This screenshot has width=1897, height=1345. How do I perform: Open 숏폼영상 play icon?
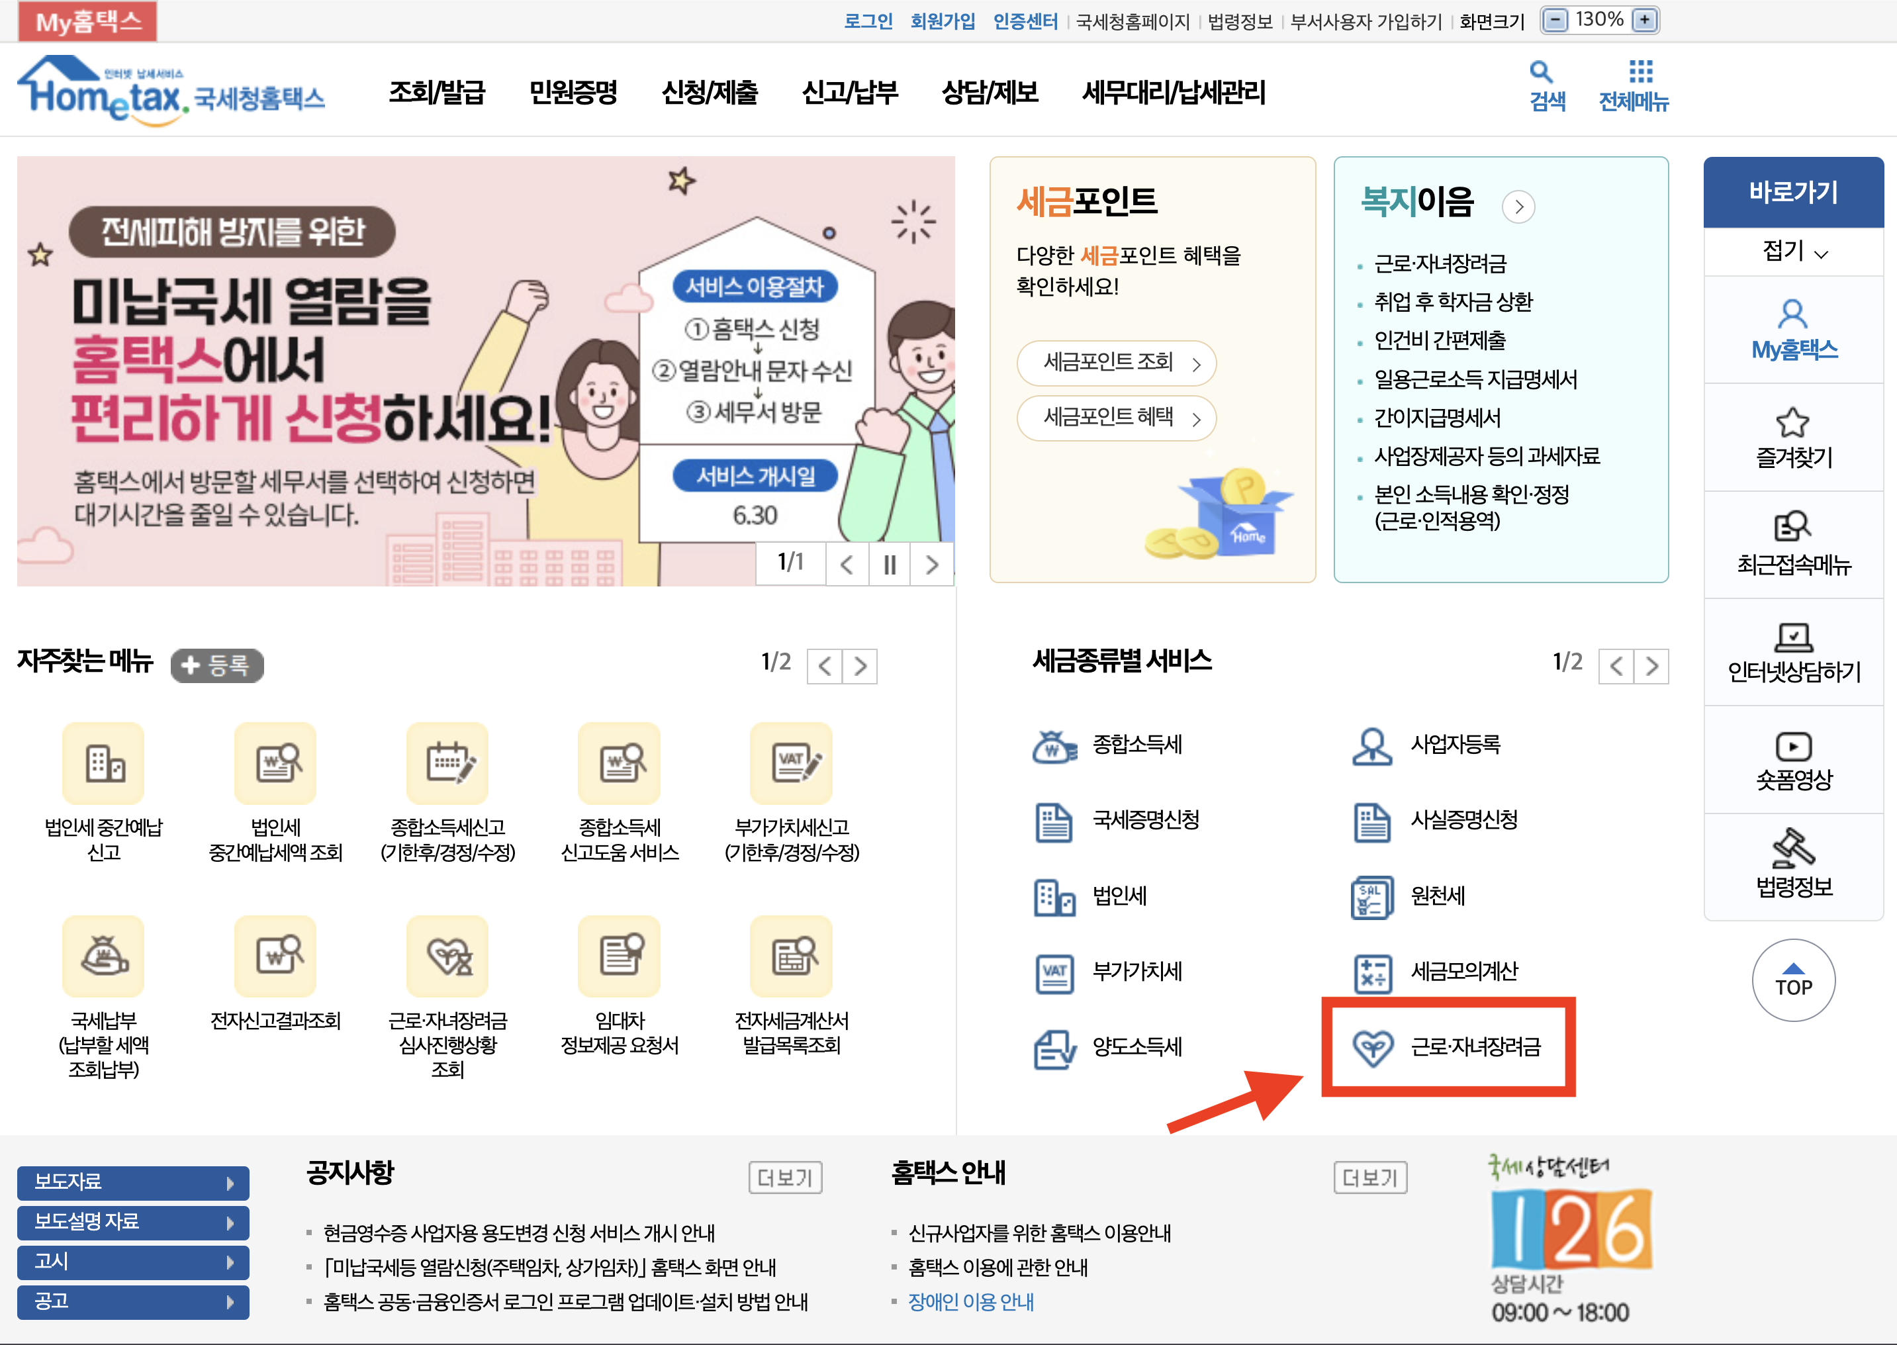[1792, 746]
